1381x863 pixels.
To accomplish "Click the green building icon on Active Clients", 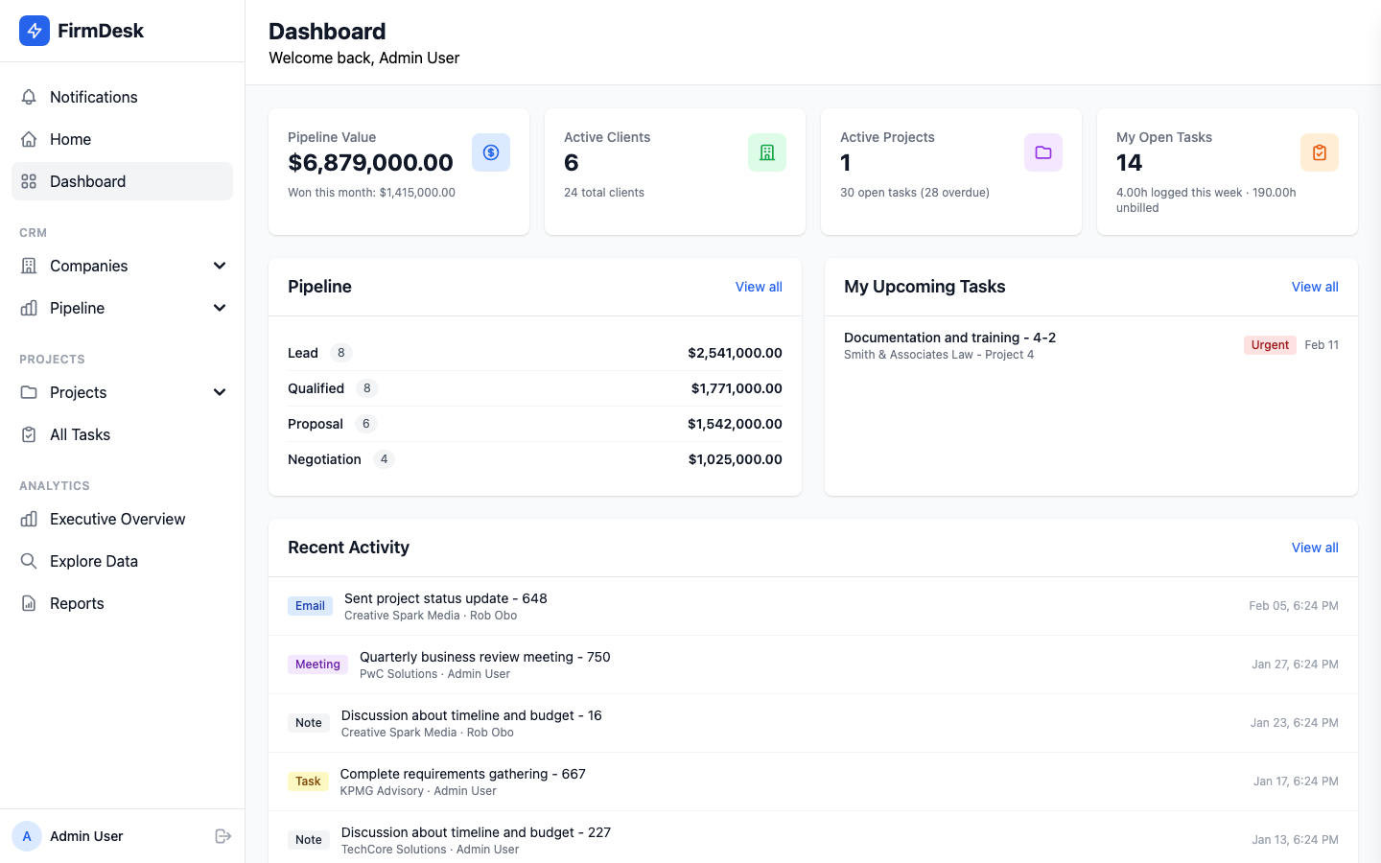I will pyautogui.click(x=767, y=152).
